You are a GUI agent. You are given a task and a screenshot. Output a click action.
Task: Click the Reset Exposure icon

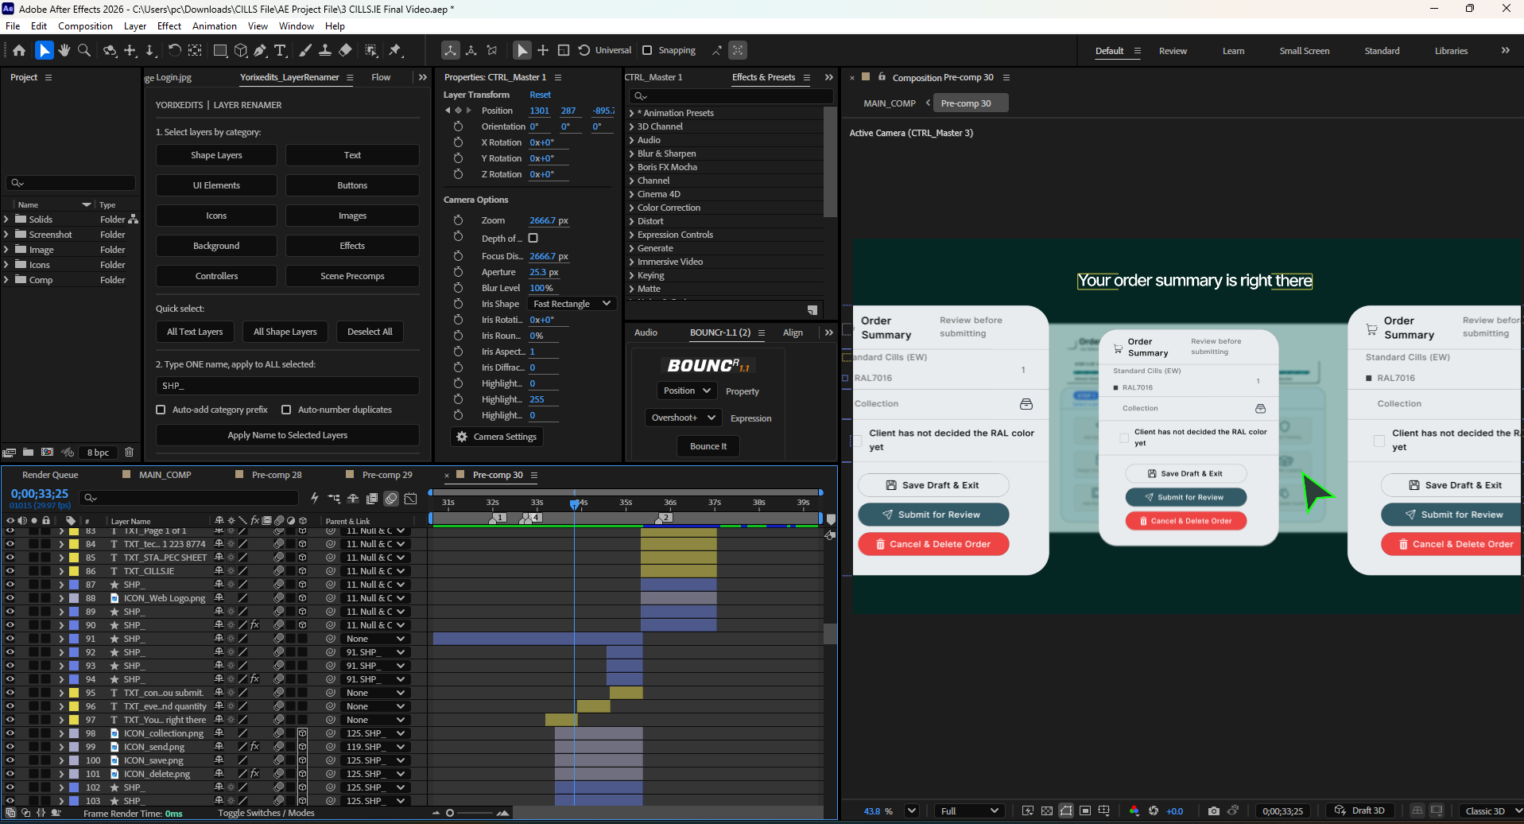(1154, 810)
